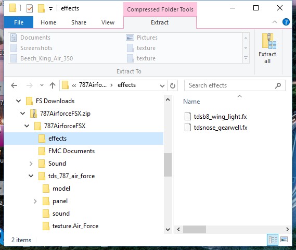The image size is (296, 250).
Task: Click the Refresh button beside address bar
Action: [x=173, y=85]
